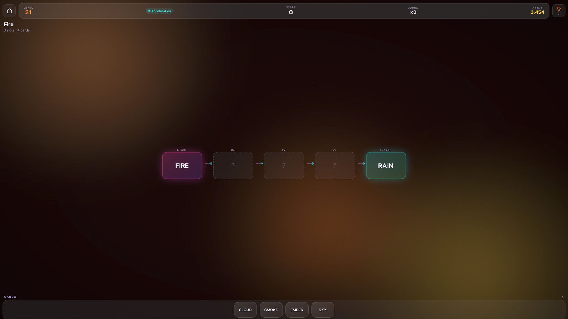
Task: Click the level number 21
Action: [x=28, y=12]
